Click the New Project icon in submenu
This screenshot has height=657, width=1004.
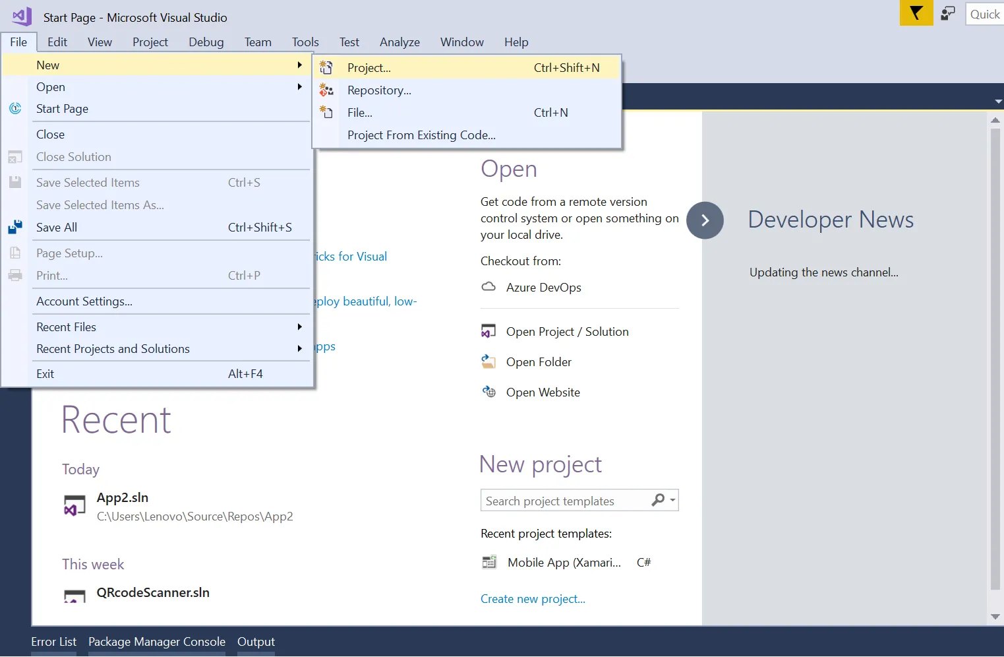(x=326, y=67)
